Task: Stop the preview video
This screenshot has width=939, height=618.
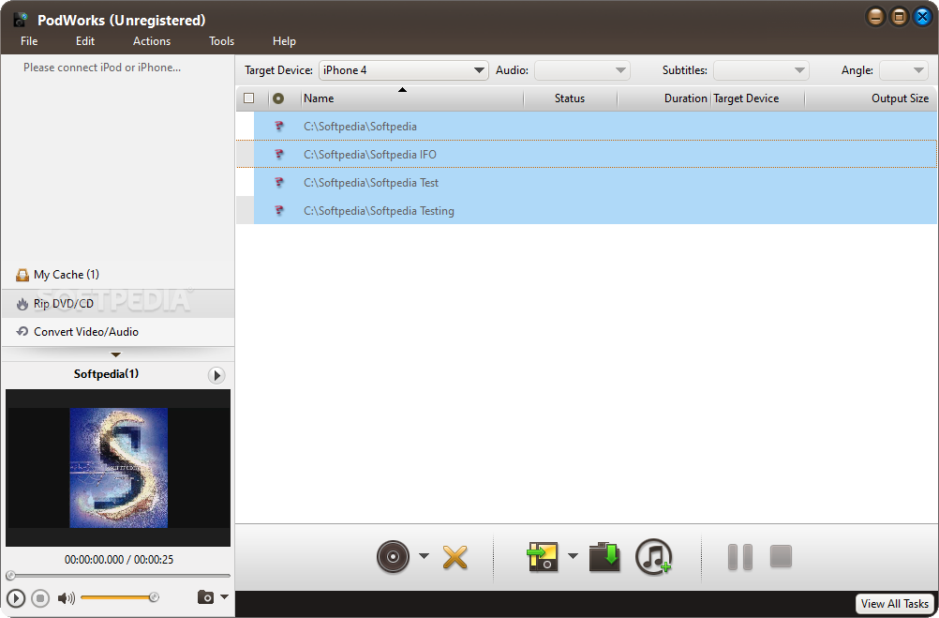Action: coord(40,598)
